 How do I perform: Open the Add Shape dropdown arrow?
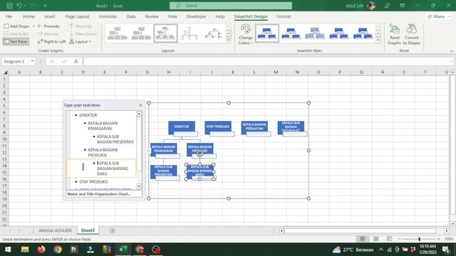point(33,26)
